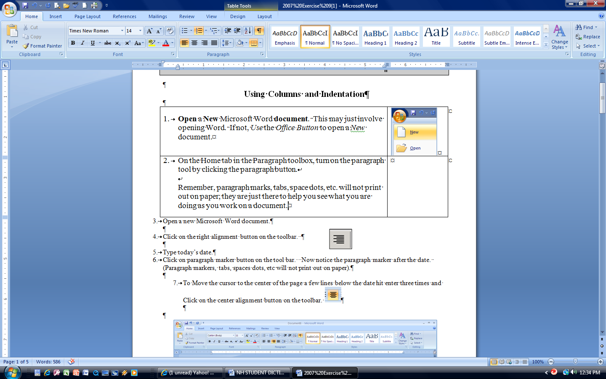
Task: Open the font name dropdown
Action: click(122, 31)
